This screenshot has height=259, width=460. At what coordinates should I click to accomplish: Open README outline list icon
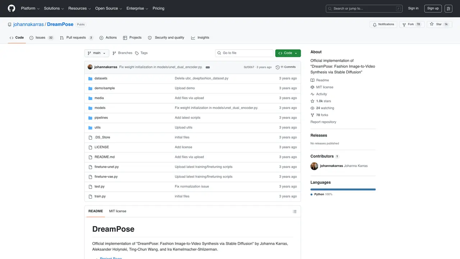pos(295,212)
